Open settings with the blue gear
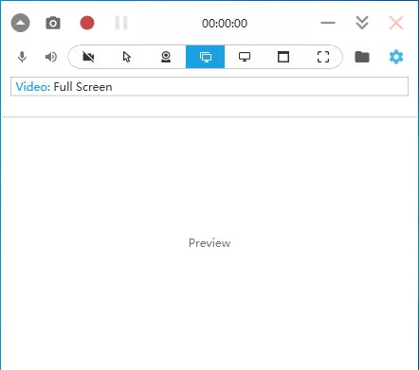The width and height of the screenshot is (419, 370). [x=396, y=57]
